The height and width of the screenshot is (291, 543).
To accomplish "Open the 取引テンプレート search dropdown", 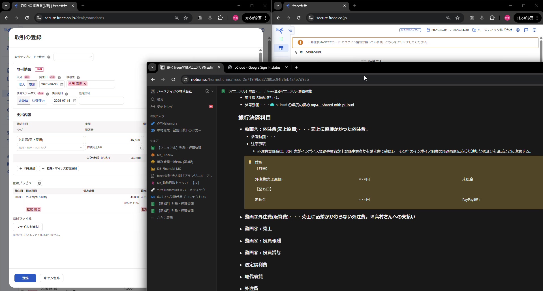I will 73,57.
